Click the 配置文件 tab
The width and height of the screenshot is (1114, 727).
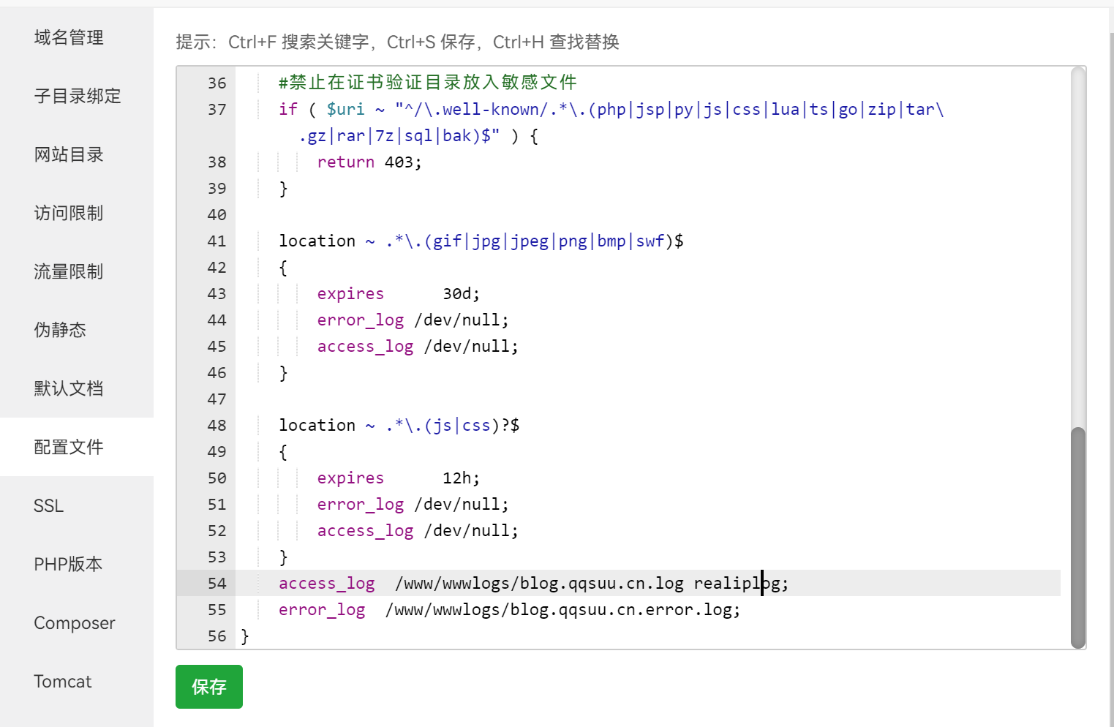point(69,447)
